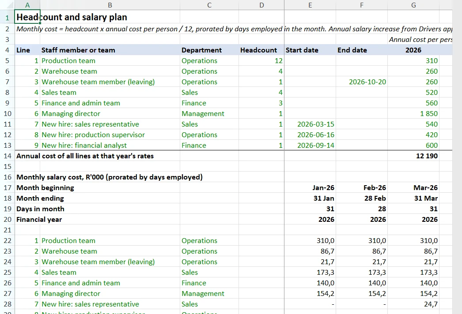Image resolution: width=462 pixels, height=314 pixels.
Task: Click annual cost 1 850 for Managing director
Action: (413, 114)
